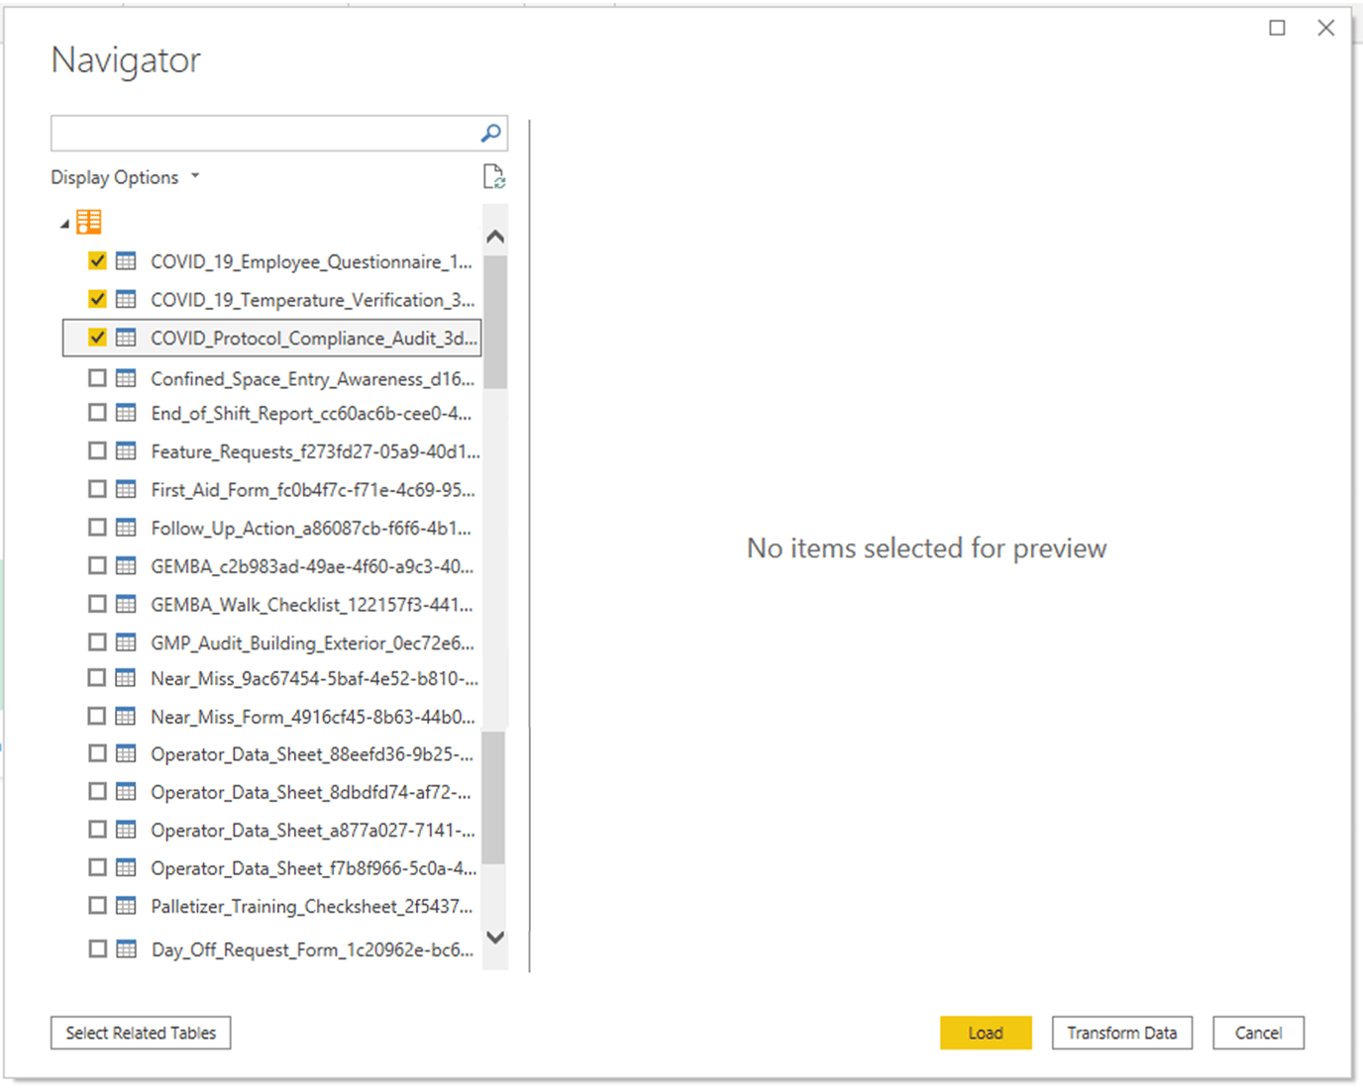Image resolution: width=1363 pixels, height=1091 pixels.
Task: Click the table icon beside First_Aid_Form
Action: coord(127,488)
